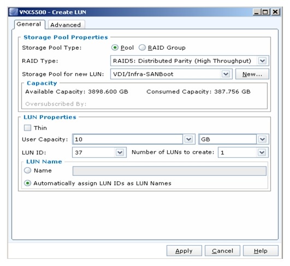Click into the User Capacity field showing 10
Screen dimensions: 290x266
point(128,139)
